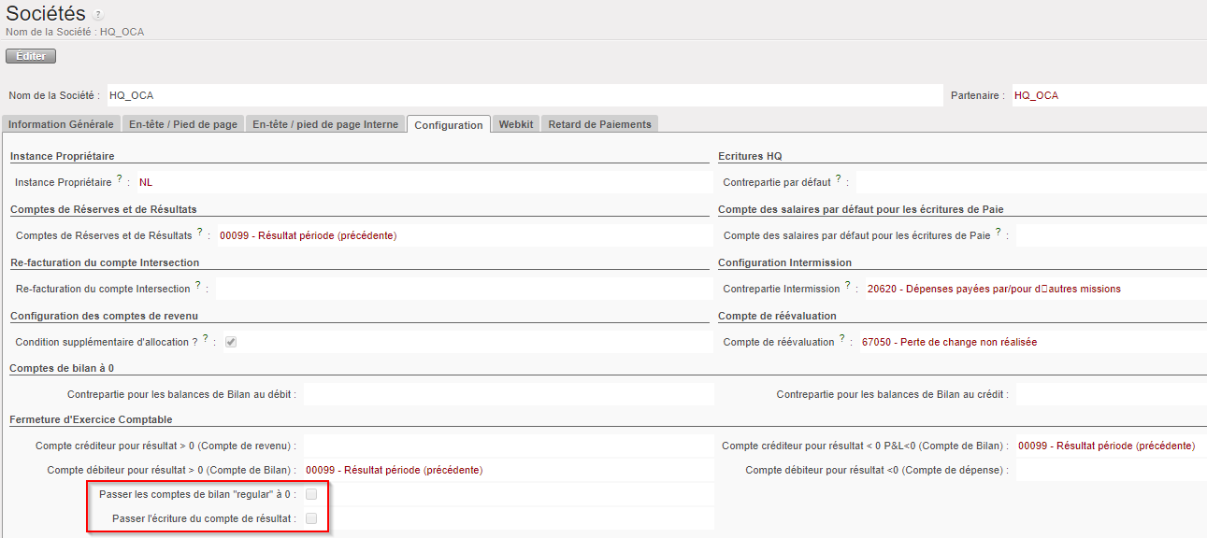Switch to En-tête / Pied de page tab
1207x538 pixels.
pyautogui.click(x=183, y=124)
